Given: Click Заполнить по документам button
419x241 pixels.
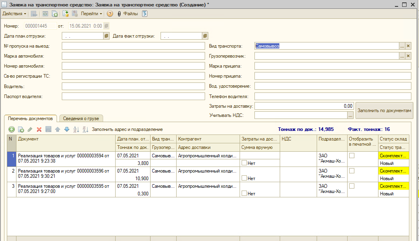Looking at the screenshot, I should tap(384, 110).
